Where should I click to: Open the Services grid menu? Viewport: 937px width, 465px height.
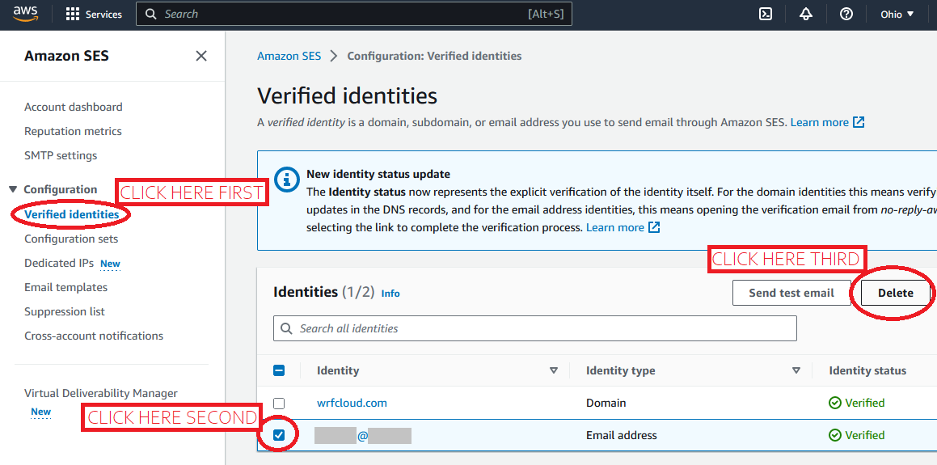94,14
